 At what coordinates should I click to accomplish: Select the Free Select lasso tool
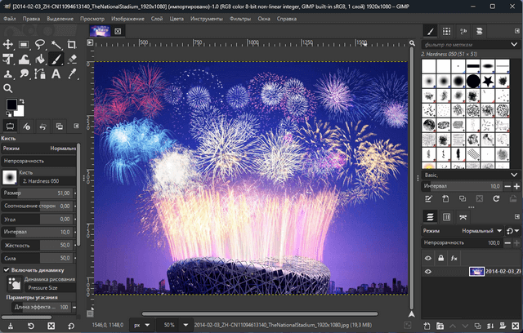(40, 44)
